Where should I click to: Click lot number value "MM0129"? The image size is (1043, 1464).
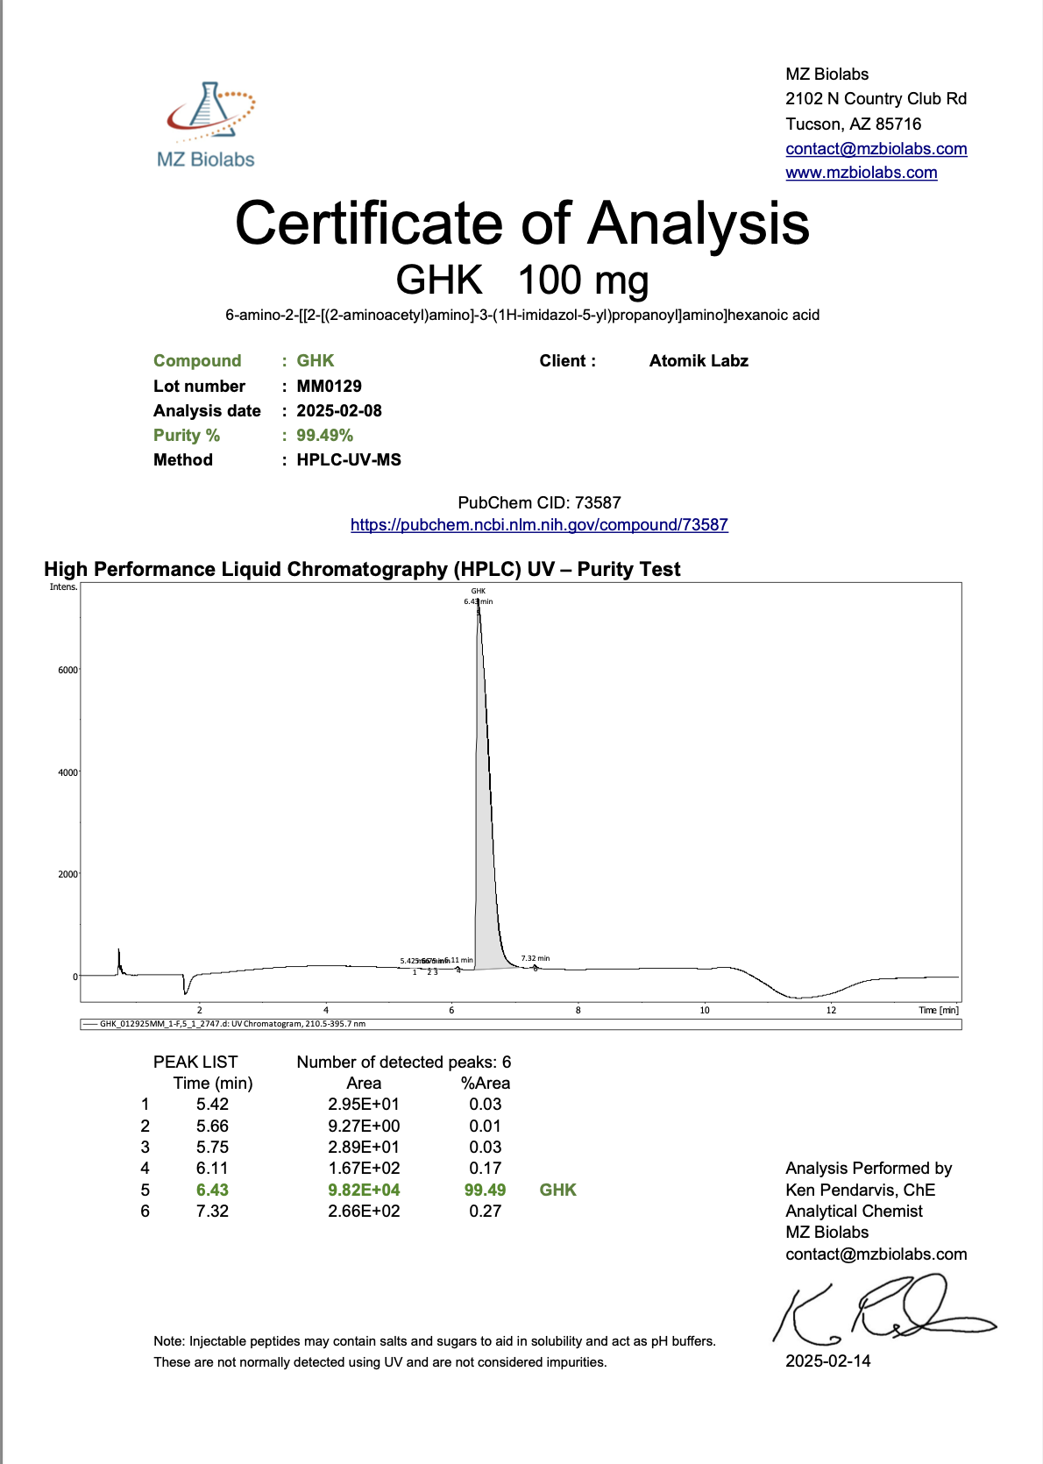click(329, 386)
